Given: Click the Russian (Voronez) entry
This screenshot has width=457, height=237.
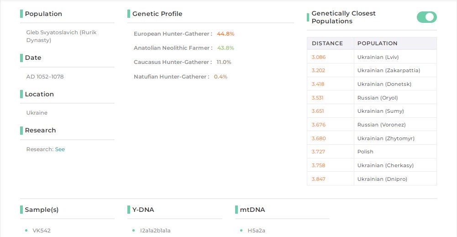Looking at the screenshot, I should pyautogui.click(x=381, y=125).
